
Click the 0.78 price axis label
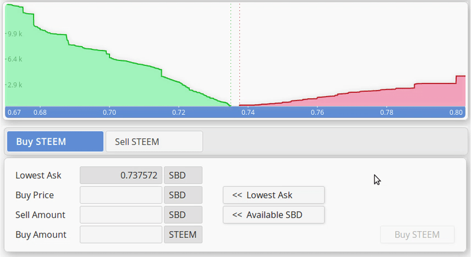pyautogui.click(x=387, y=113)
